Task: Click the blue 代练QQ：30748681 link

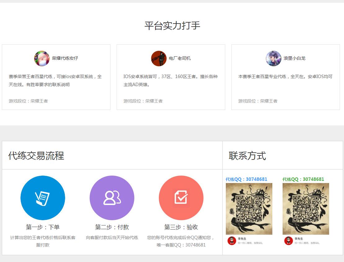Action: pos(246,179)
